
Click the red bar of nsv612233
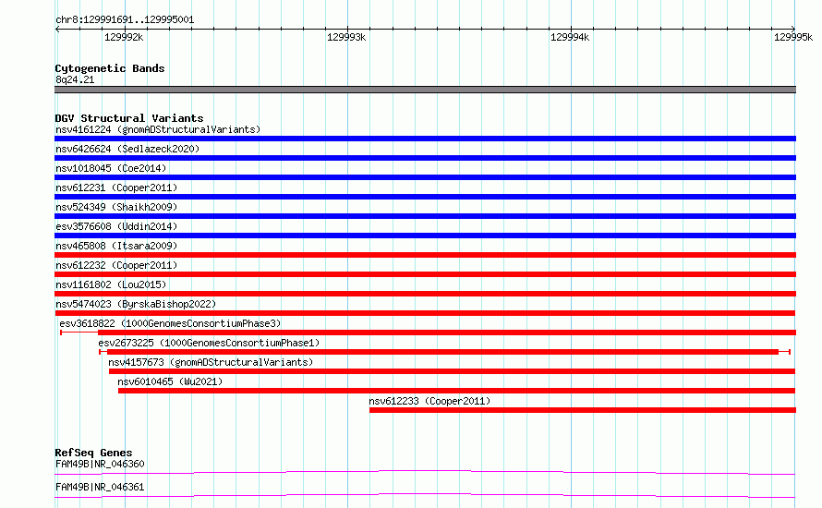583,410
